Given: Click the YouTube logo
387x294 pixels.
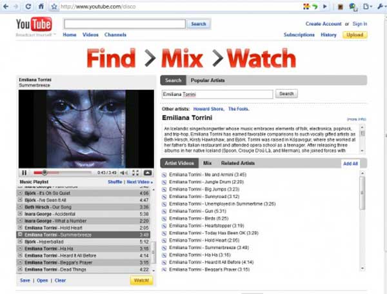Looking at the screenshot, I should [34, 24].
